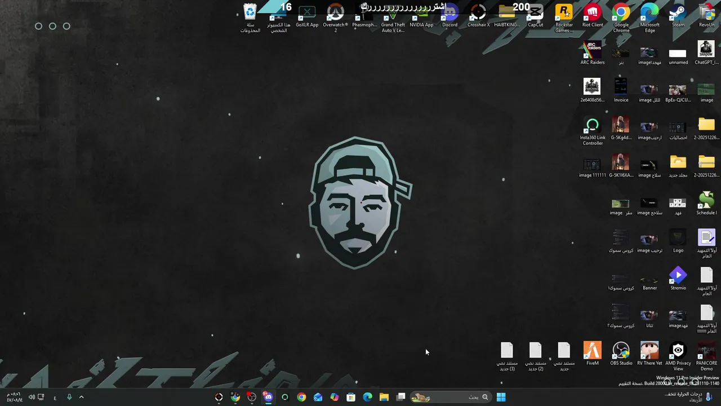
Task: Launch the FiveM desktop shortcut
Action: pos(593,354)
